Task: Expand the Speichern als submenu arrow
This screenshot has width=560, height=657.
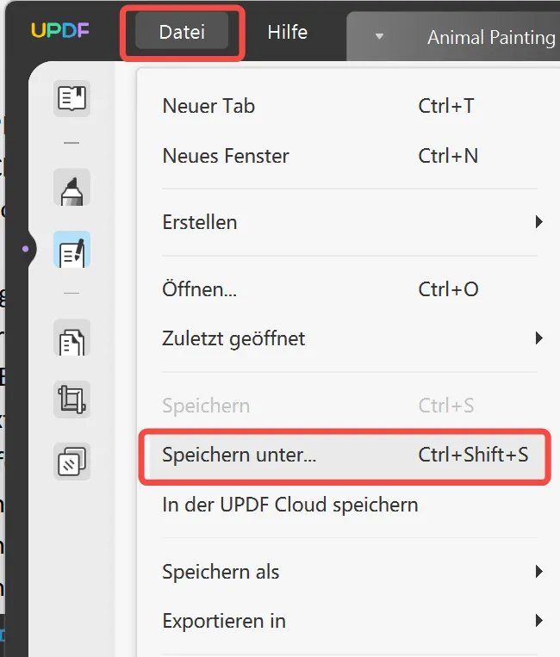Action: tap(539, 572)
